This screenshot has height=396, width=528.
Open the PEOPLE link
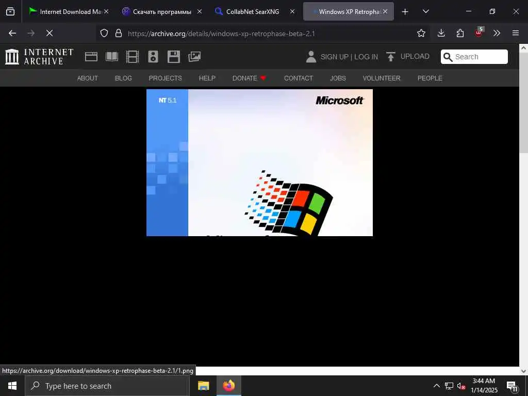tap(430, 78)
